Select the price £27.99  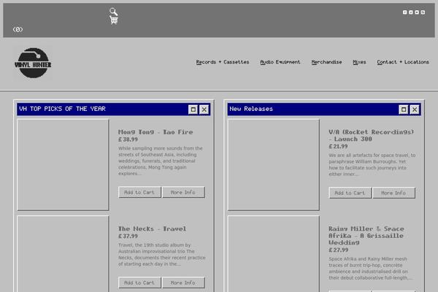tap(339, 250)
